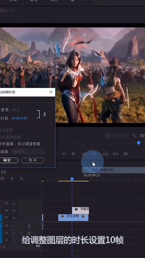Open program monitor wrench settings
145x258 pixels.
134,136
